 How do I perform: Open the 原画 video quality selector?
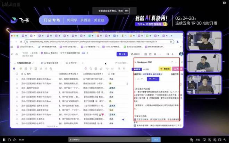[x=198, y=140]
